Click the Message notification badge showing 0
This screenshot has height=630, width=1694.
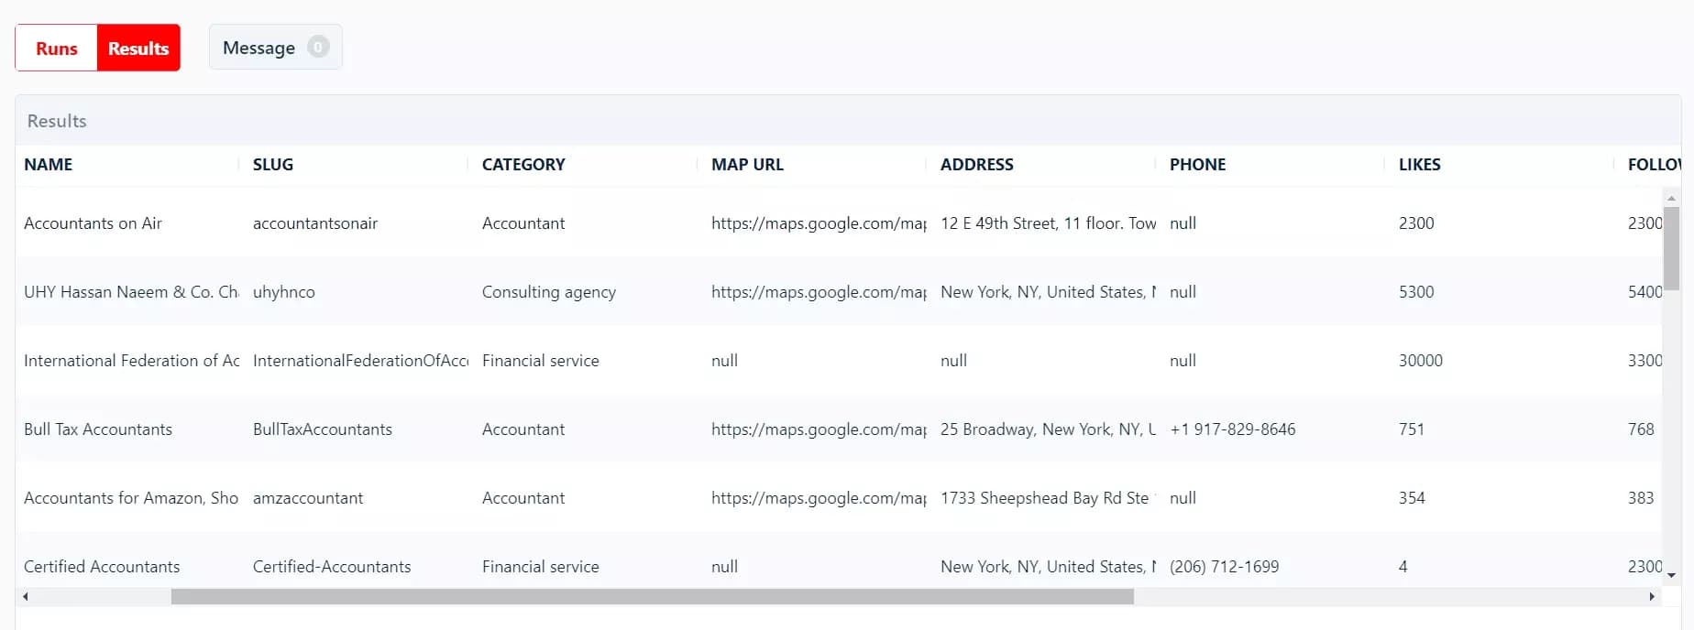pos(316,47)
